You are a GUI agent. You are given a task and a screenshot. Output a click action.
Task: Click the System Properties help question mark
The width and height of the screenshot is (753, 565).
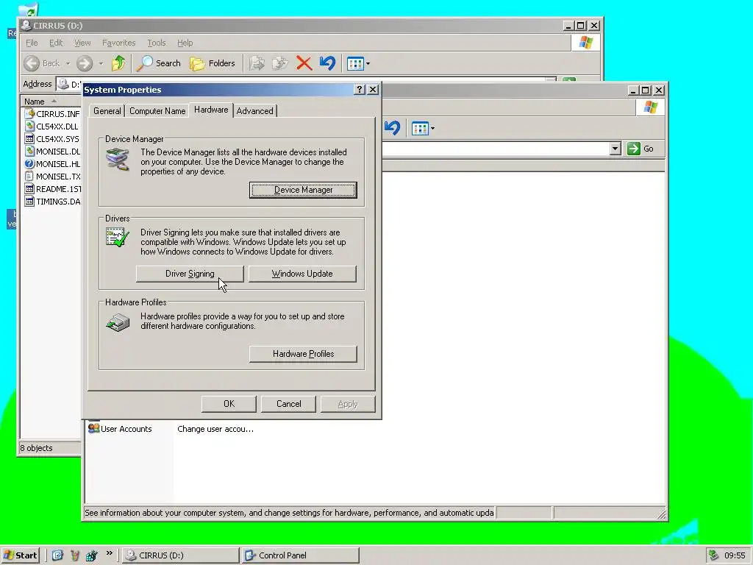(359, 89)
